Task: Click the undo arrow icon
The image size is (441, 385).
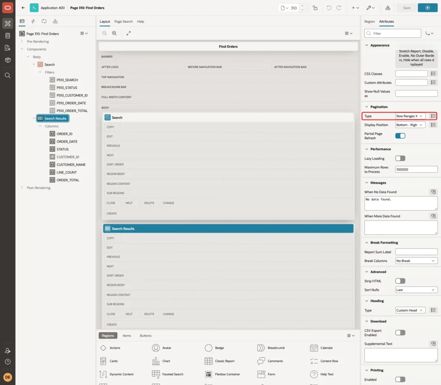Action: point(329,8)
